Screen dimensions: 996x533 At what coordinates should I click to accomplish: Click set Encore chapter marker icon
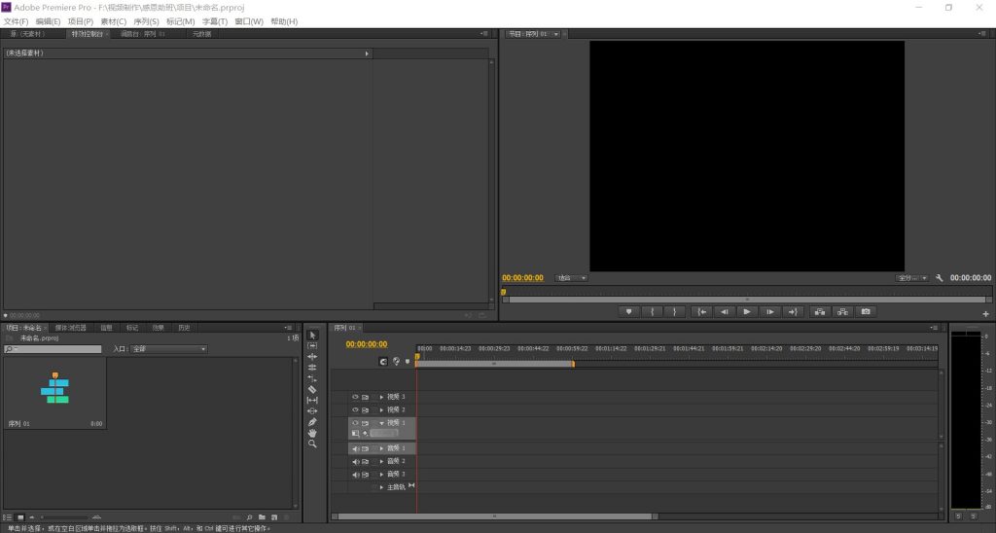tap(397, 362)
